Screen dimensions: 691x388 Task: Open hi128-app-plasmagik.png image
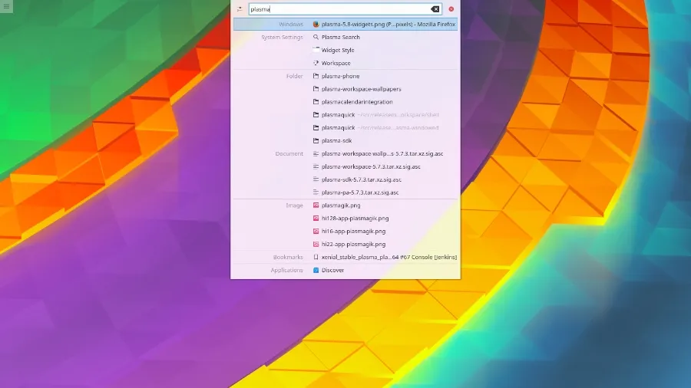point(353,219)
